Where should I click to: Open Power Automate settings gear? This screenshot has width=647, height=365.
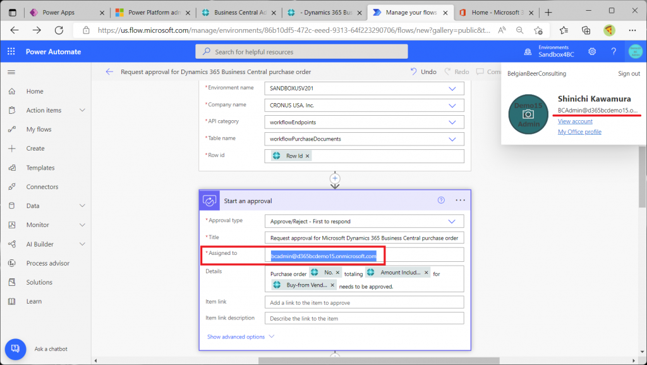point(592,52)
